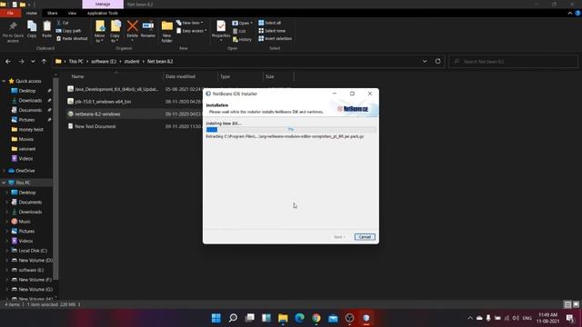Viewport: 582px width, 327px height.
Task: Open the Application Tools tab
Action: 103,13
